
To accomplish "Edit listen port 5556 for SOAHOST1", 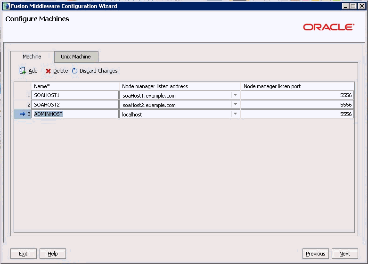I will (297, 95).
